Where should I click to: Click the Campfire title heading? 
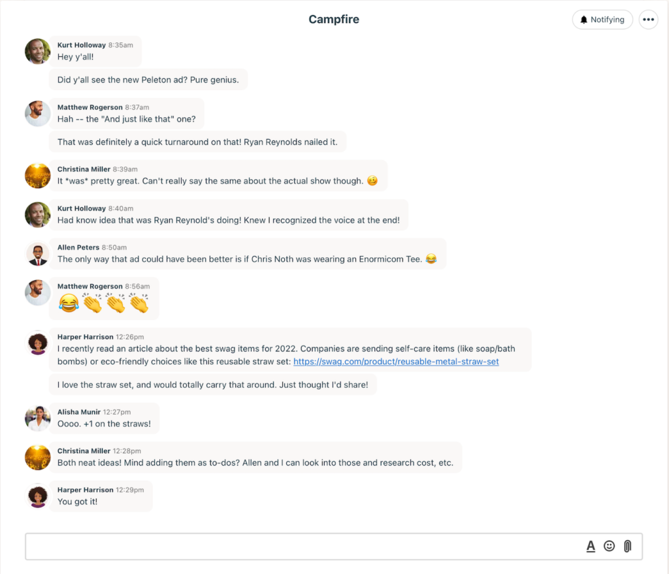334,19
